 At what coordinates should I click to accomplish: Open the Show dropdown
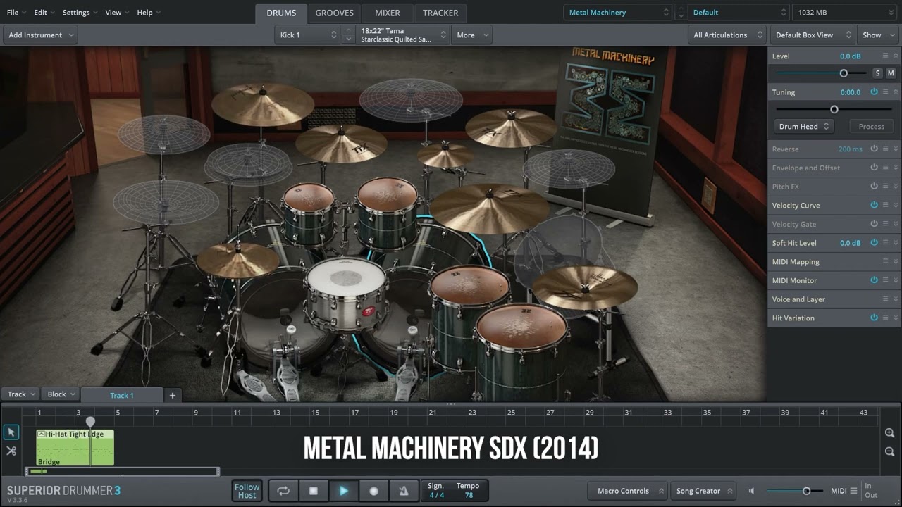877,35
